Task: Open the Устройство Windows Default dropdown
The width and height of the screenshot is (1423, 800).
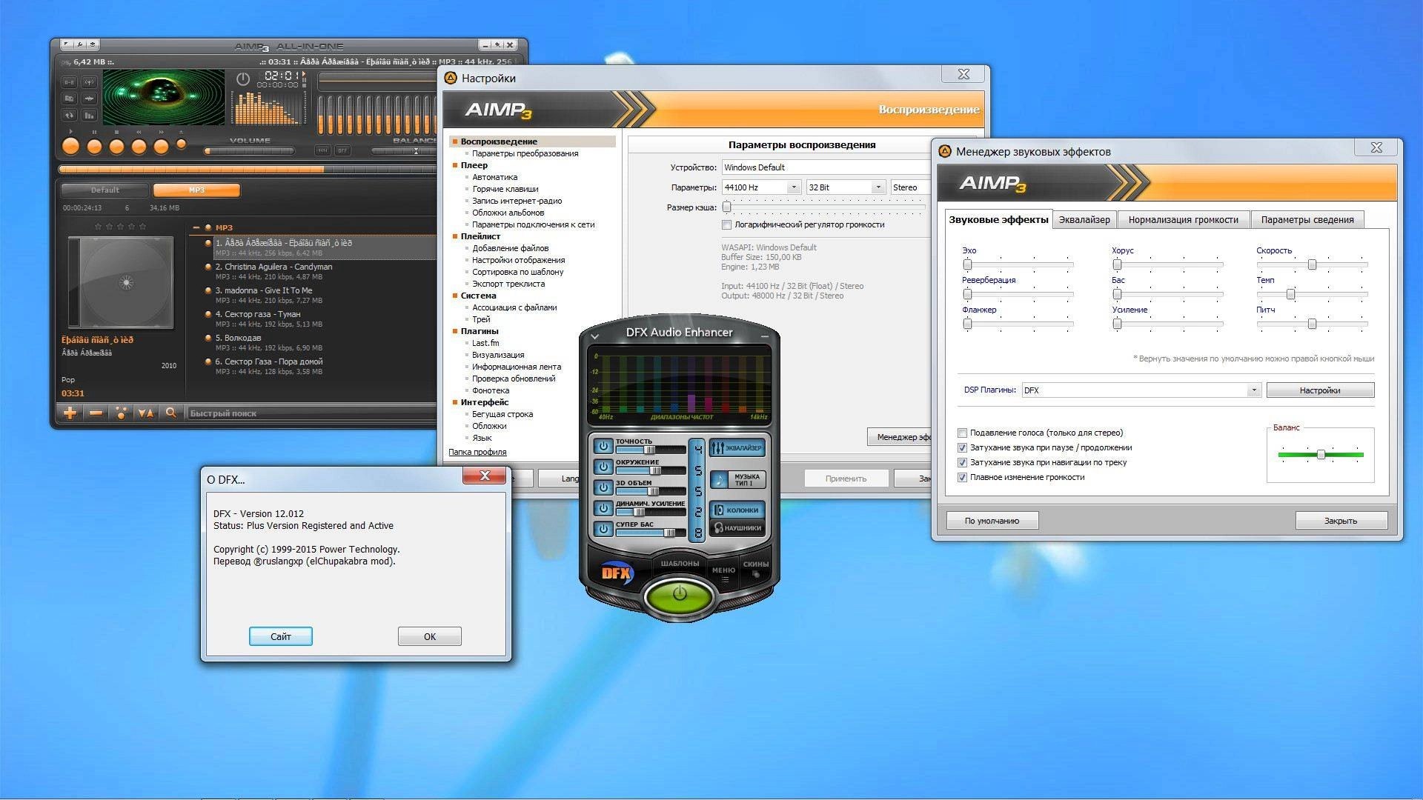Action: click(827, 167)
